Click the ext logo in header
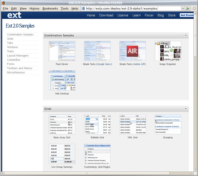Image resolution: width=198 pixels, height=176 pixels. [14, 15]
